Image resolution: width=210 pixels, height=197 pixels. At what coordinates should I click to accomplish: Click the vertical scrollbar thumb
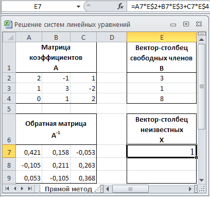(x=202, y=86)
